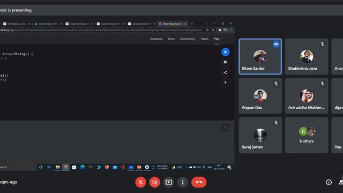Select the Play menu item
The image size is (343, 193).
[x=217, y=39]
